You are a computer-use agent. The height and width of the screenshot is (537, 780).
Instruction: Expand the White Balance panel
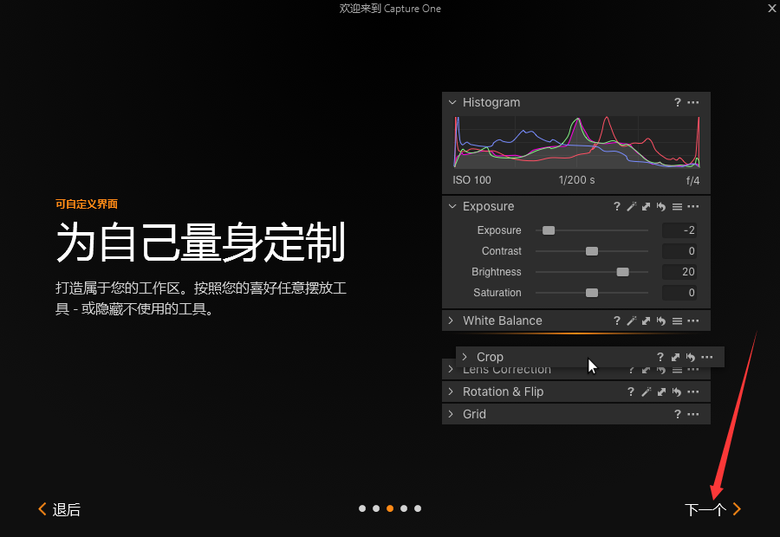pos(451,320)
